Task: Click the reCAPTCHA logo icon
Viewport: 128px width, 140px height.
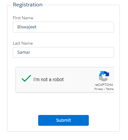Action: coord(104,76)
